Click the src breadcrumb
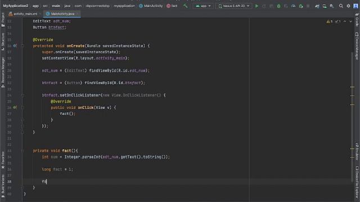 point(45,6)
